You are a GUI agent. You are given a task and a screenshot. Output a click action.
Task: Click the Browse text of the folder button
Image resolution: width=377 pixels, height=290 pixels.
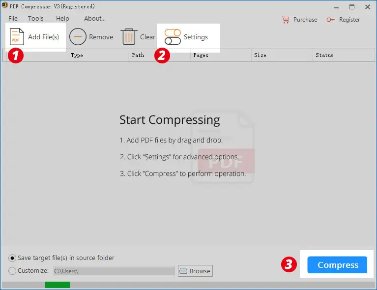(x=200, y=271)
